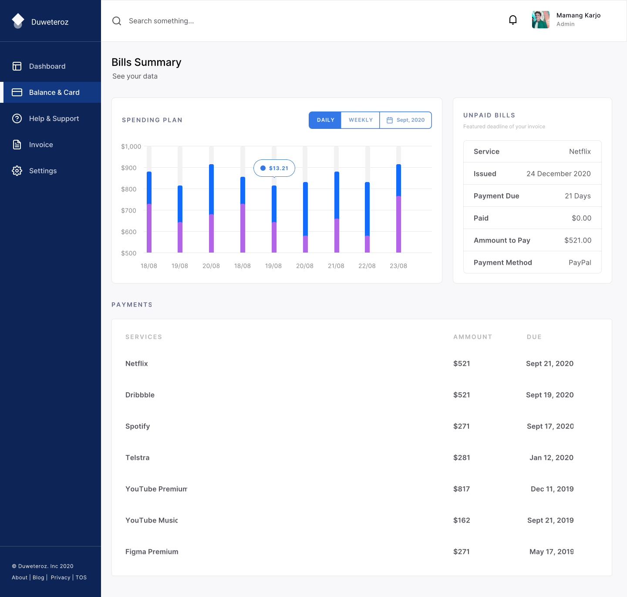The width and height of the screenshot is (627, 597).
Task: Select the Figma Premium payment row
Action: point(361,552)
